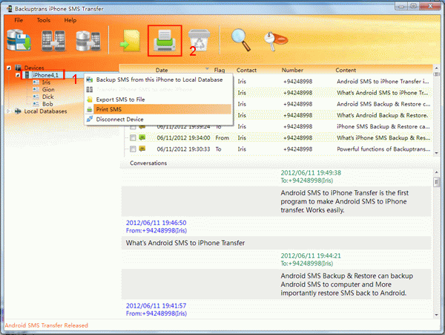Tick the checkbox for the 19:34:00 message

pos(133,138)
